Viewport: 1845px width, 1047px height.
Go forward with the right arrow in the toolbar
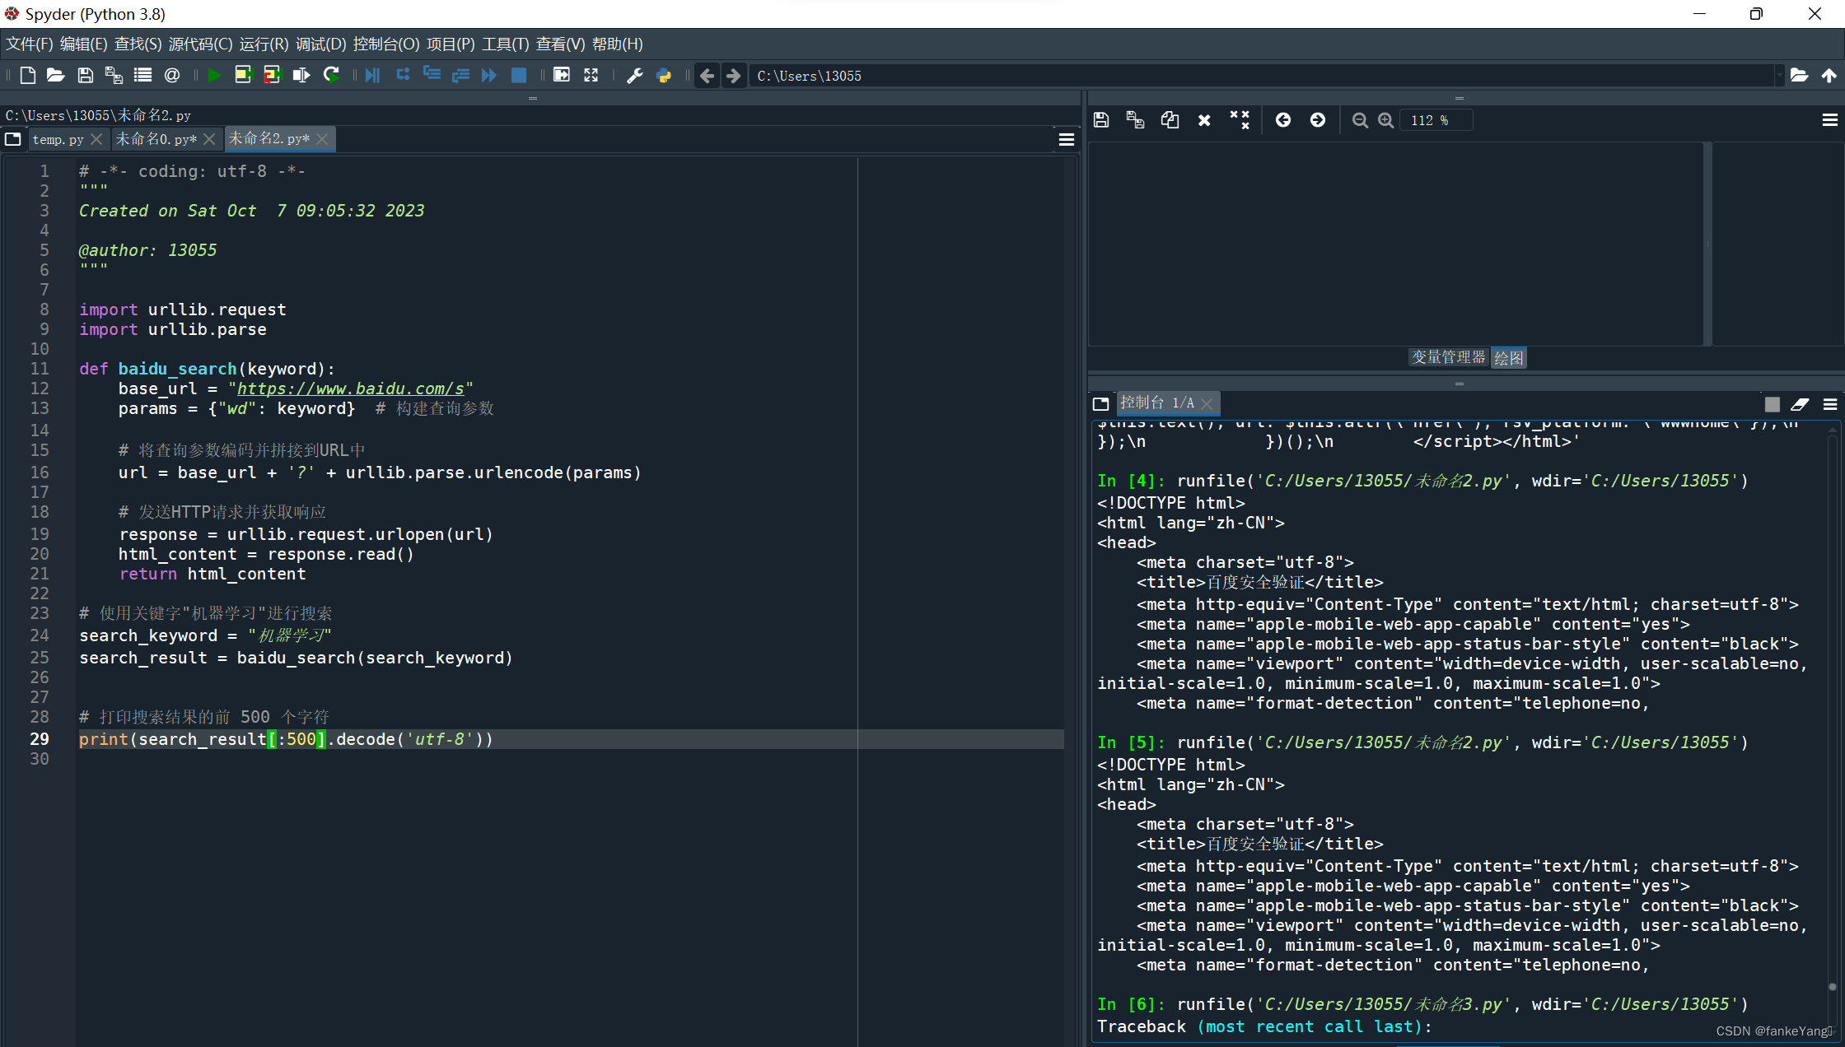pos(733,76)
